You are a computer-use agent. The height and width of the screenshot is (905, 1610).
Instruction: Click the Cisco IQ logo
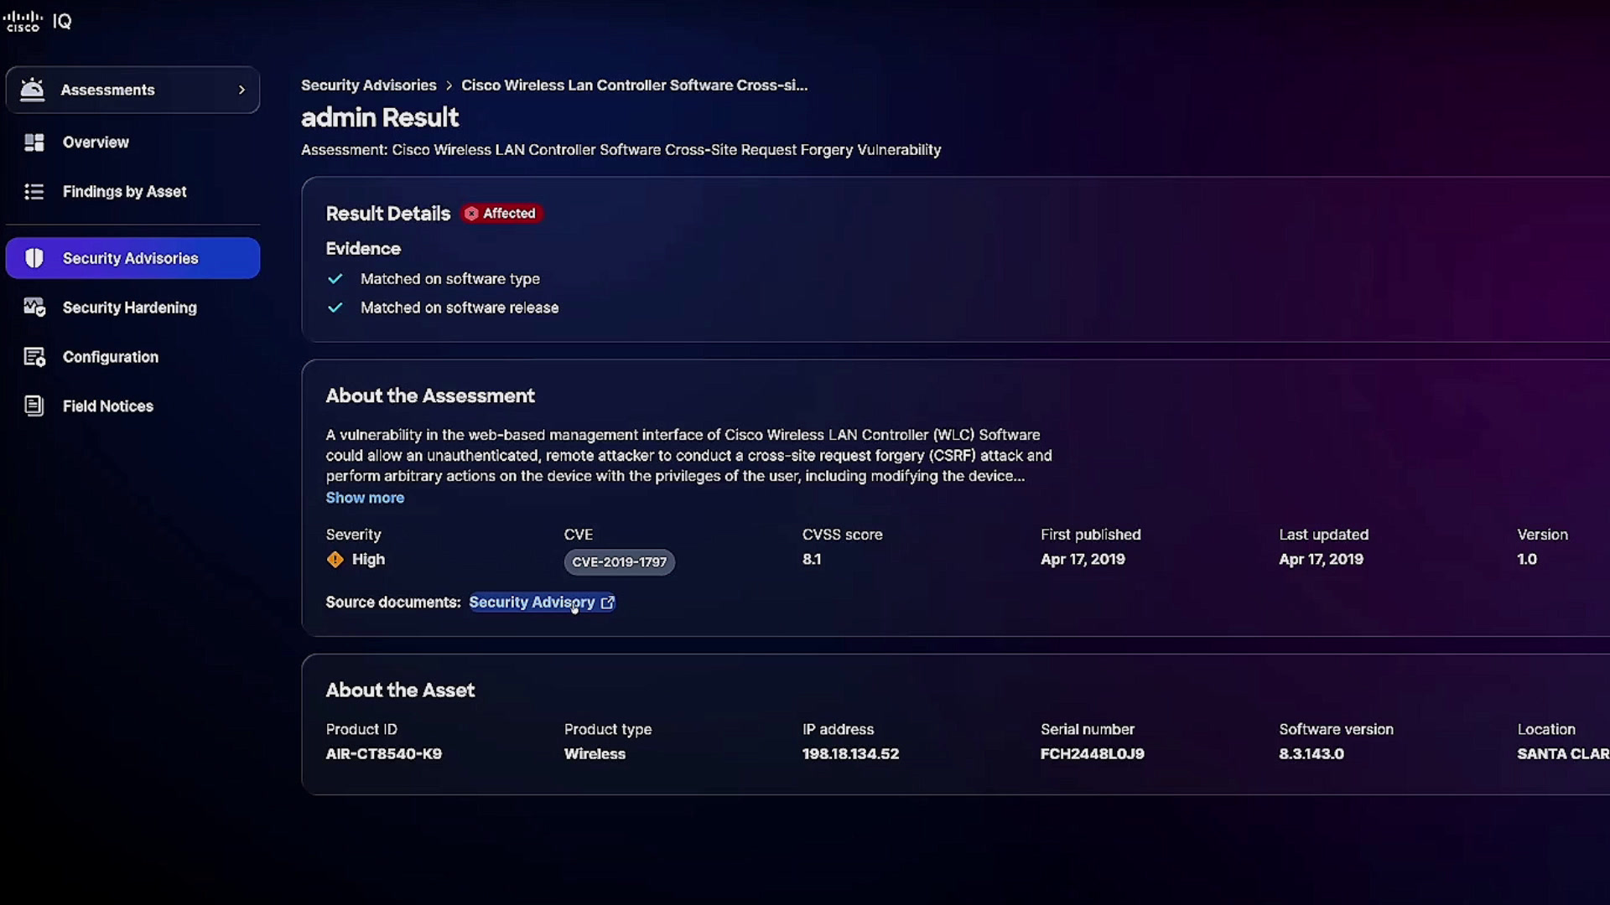pos(37,21)
